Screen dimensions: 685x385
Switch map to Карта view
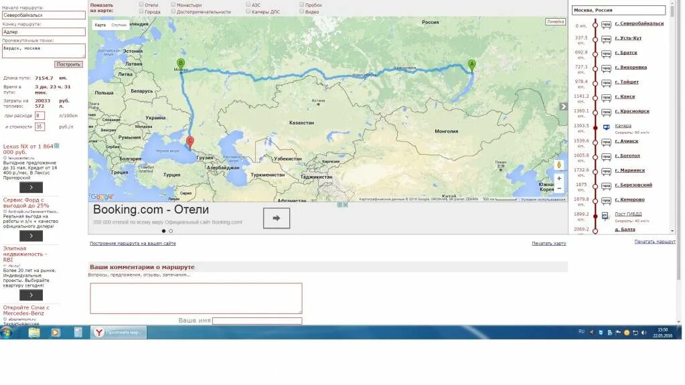(100, 25)
